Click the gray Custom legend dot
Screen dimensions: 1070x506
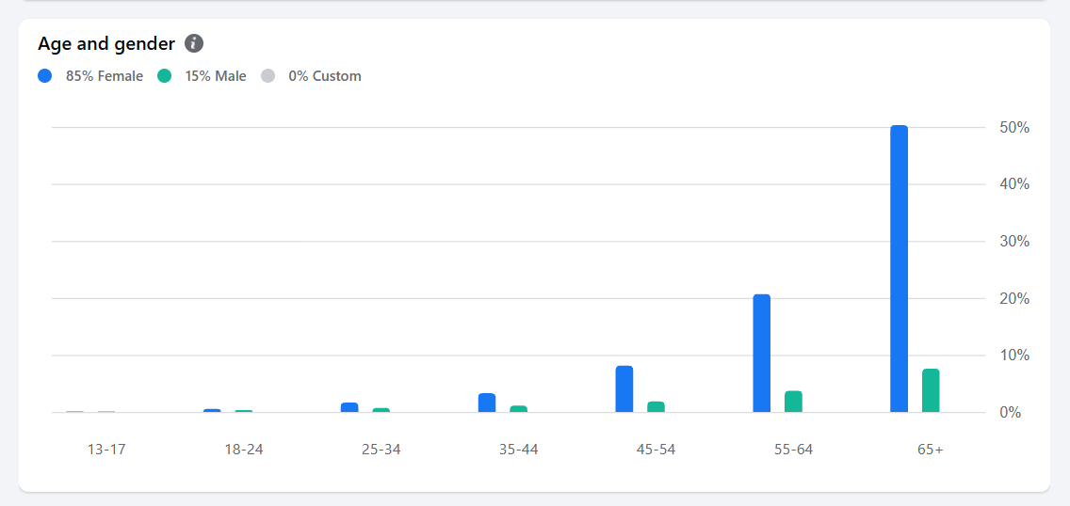[267, 76]
